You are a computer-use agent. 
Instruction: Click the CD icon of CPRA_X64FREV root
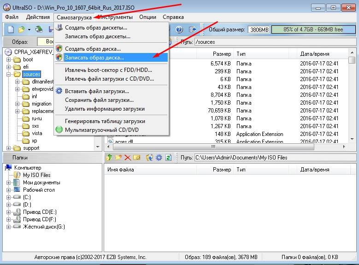point(8,52)
